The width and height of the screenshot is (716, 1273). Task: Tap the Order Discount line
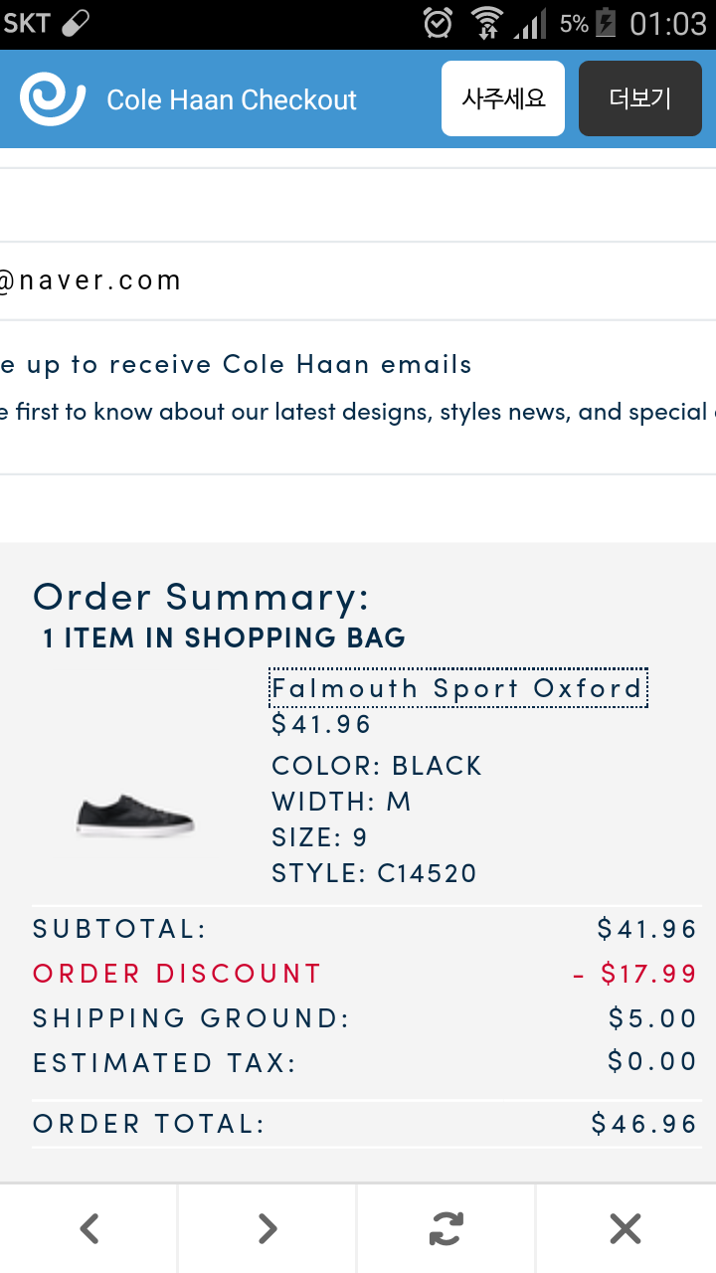click(366, 974)
